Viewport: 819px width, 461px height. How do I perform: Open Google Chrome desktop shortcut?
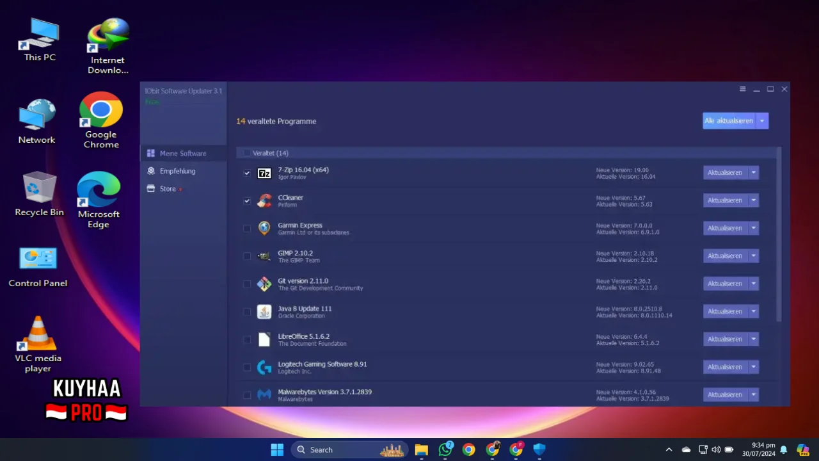tap(101, 120)
